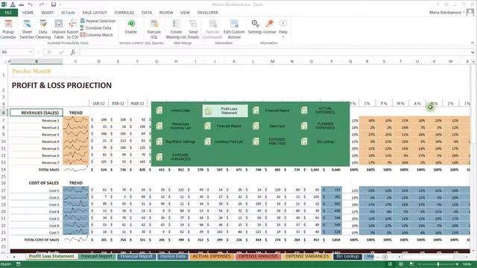Redo the action in Quick Access toolbar
The width and height of the screenshot is (477, 268).
pos(42,4)
